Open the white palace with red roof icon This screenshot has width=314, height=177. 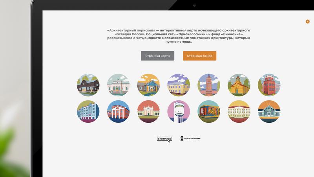click(x=239, y=111)
